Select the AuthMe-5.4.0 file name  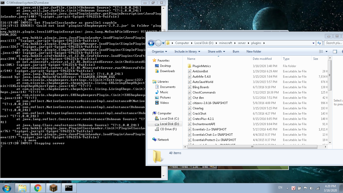[202, 77]
